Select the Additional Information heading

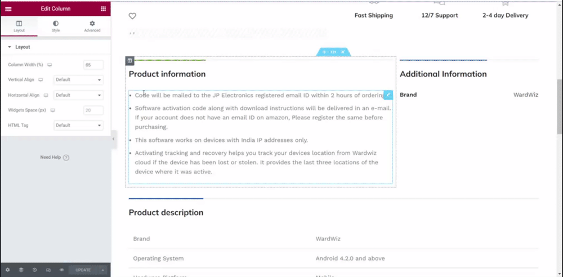point(443,74)
